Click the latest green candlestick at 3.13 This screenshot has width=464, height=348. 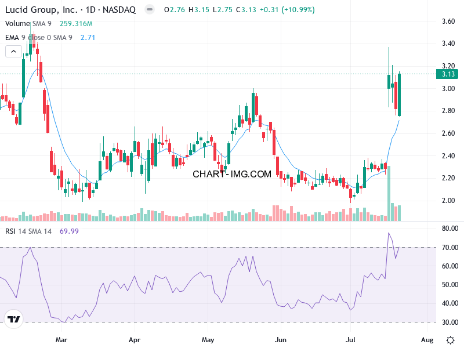400,95
